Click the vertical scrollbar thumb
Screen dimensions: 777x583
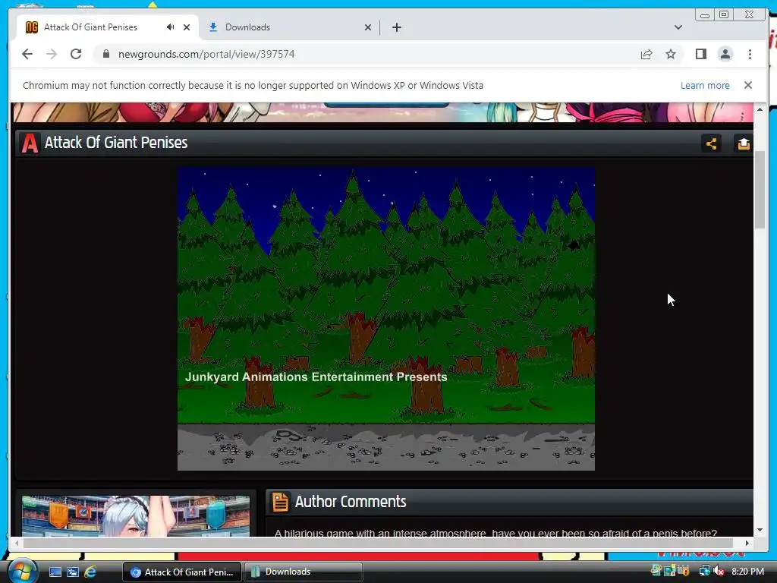[760, 190]
